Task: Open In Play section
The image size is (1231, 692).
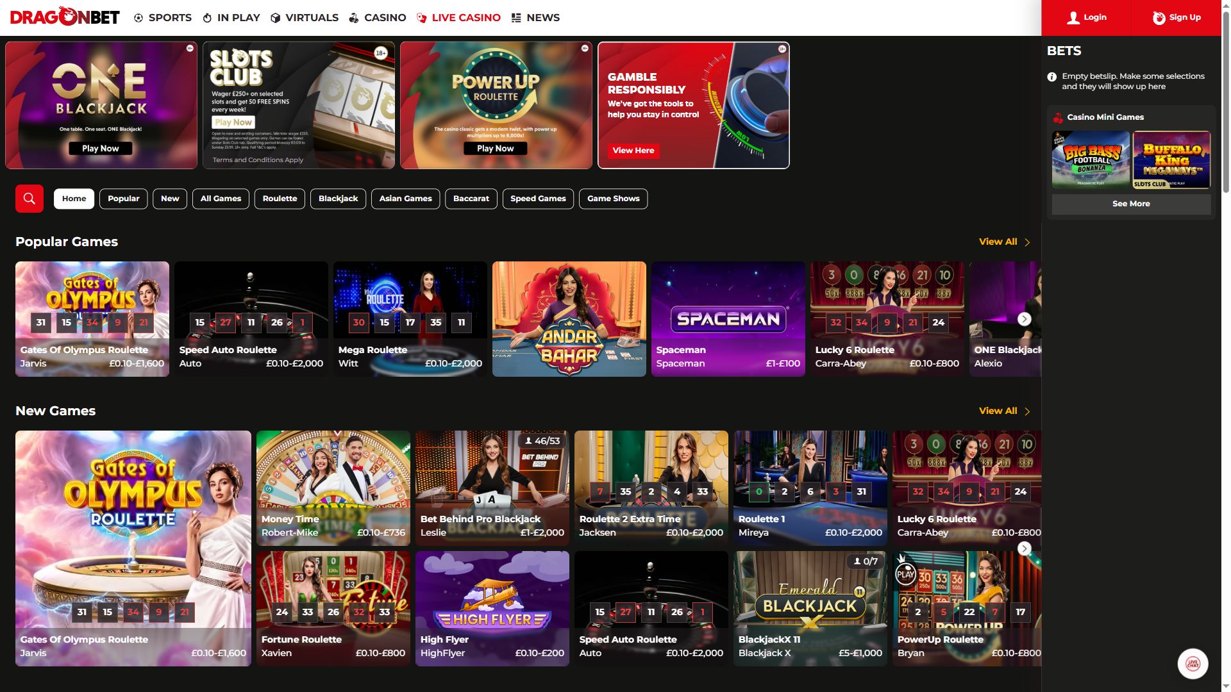Action: (231, 18)
